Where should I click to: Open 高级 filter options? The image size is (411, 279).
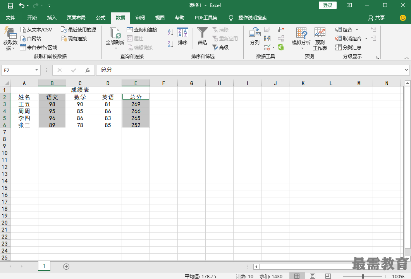coord(220,47)
